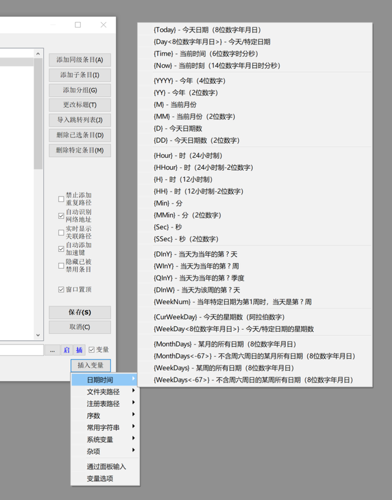Insert {WeekDays<-67>} weekdays-only variable
This screenshot has width=392, height=500.
(255, 380)
